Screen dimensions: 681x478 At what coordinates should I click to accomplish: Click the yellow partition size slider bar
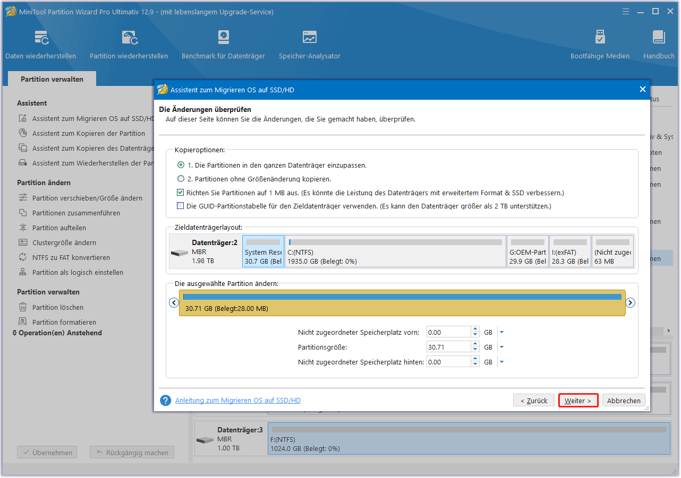coord(402,303)
